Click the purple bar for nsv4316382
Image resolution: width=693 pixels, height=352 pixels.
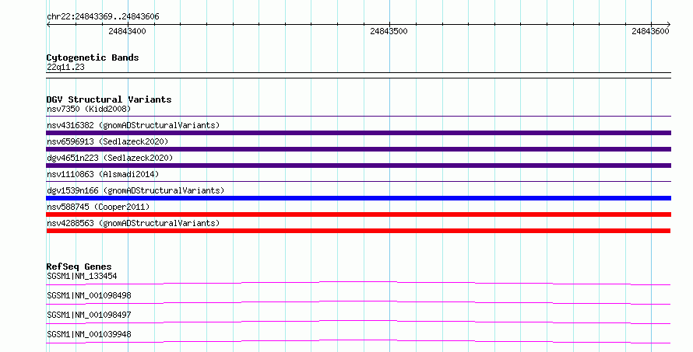tap(358, 133)
